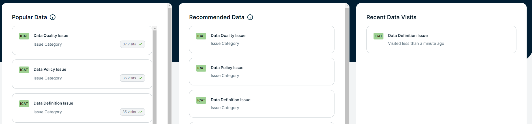This screenshot has height=124, width=532.
Task: Open recently visited Data Definition Issue
Action: tap(407, 36)
